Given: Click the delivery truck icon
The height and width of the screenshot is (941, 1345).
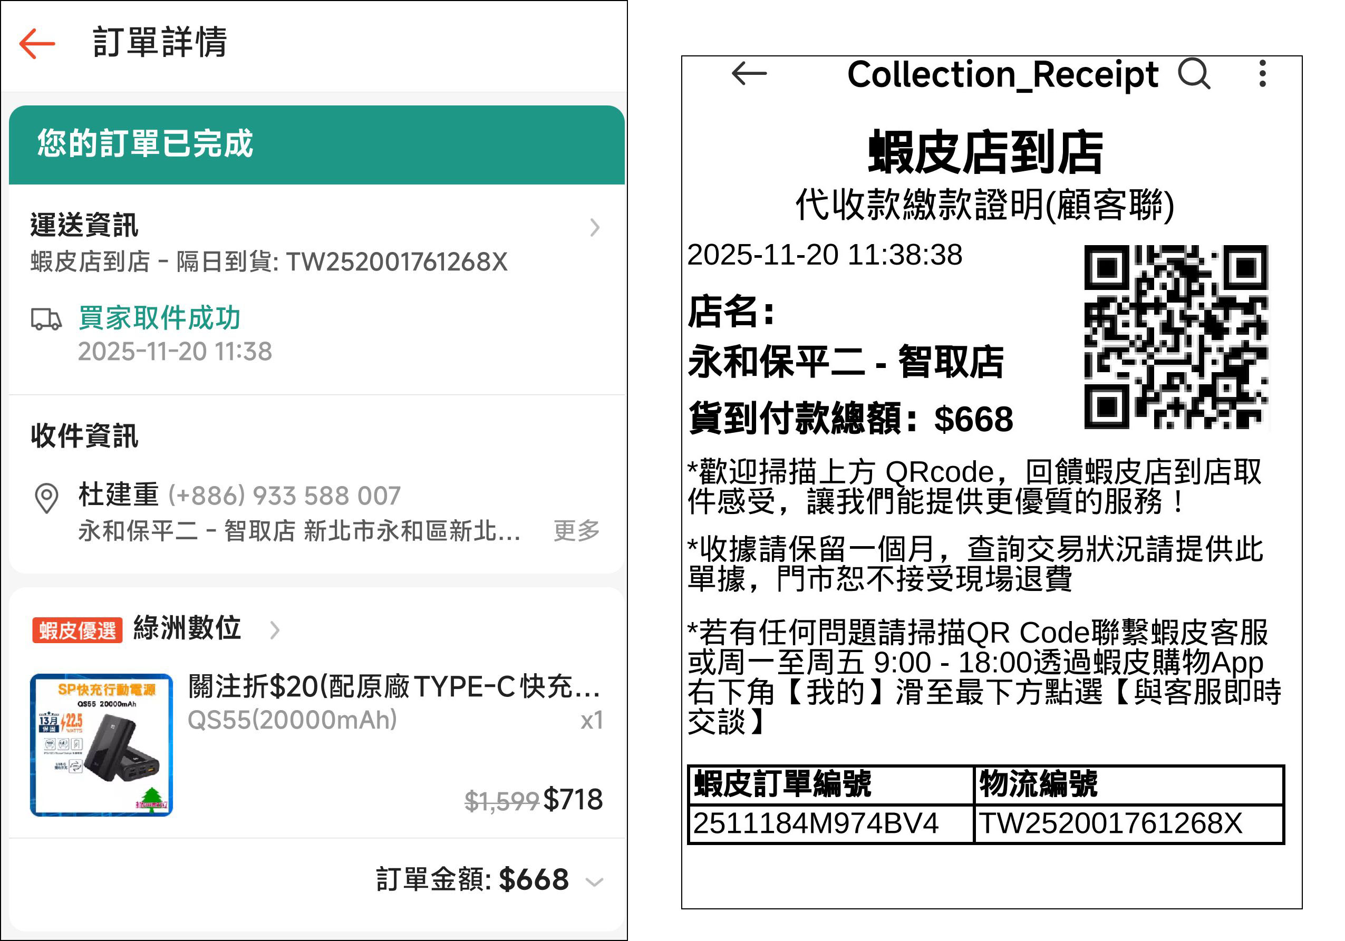Looking at the screenshot, I should [46, 319].
